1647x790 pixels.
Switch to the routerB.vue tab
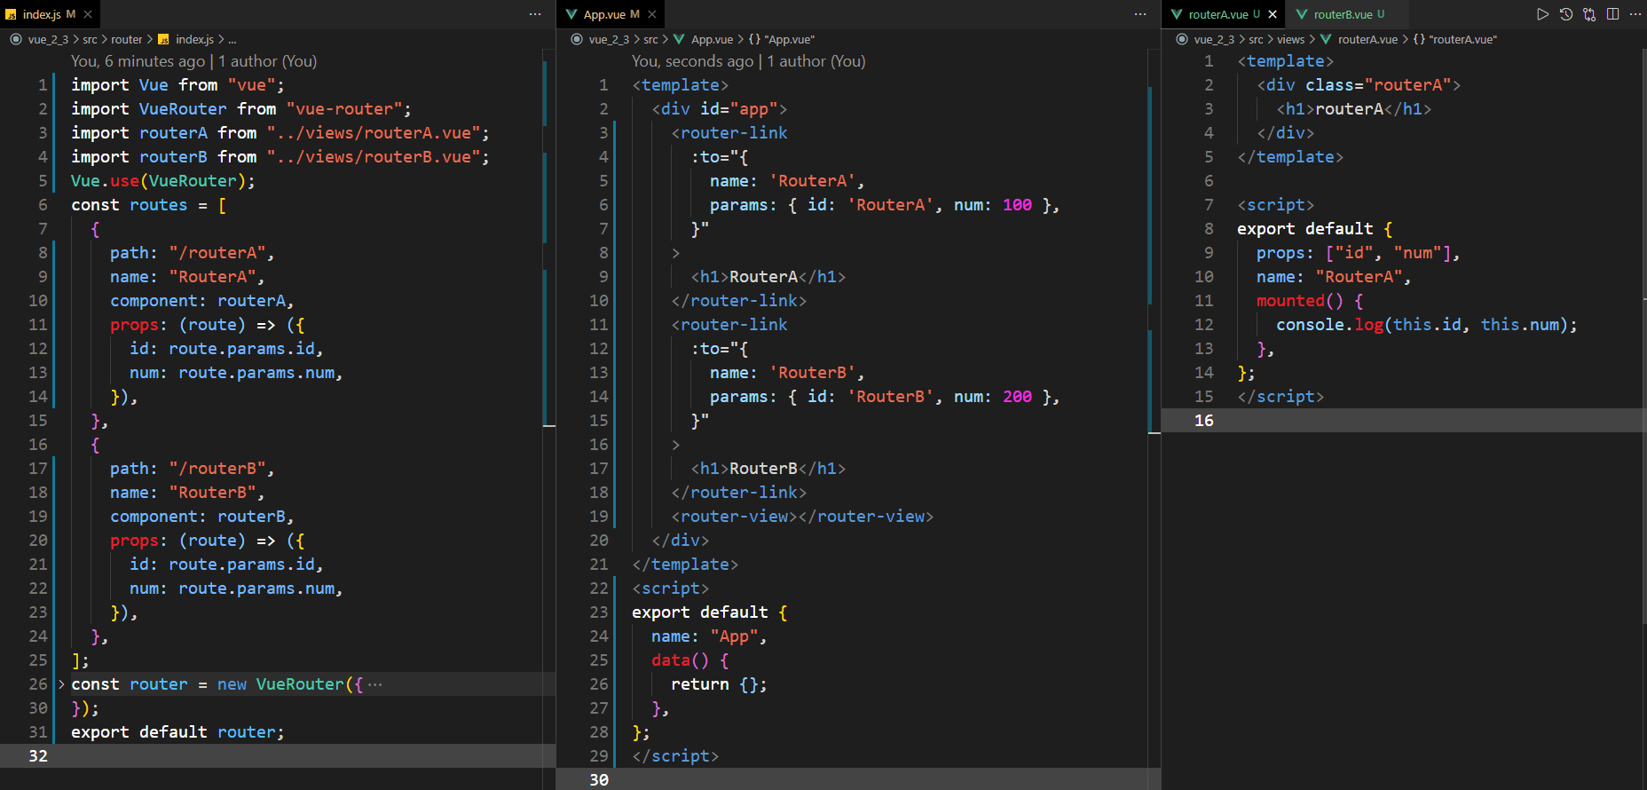point(1342,14)
